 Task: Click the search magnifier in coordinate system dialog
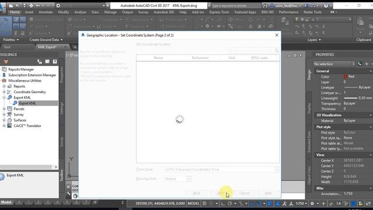pos(276,51)
